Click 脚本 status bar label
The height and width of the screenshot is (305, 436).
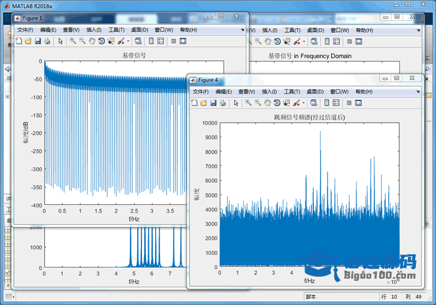(x=311, y=296)
